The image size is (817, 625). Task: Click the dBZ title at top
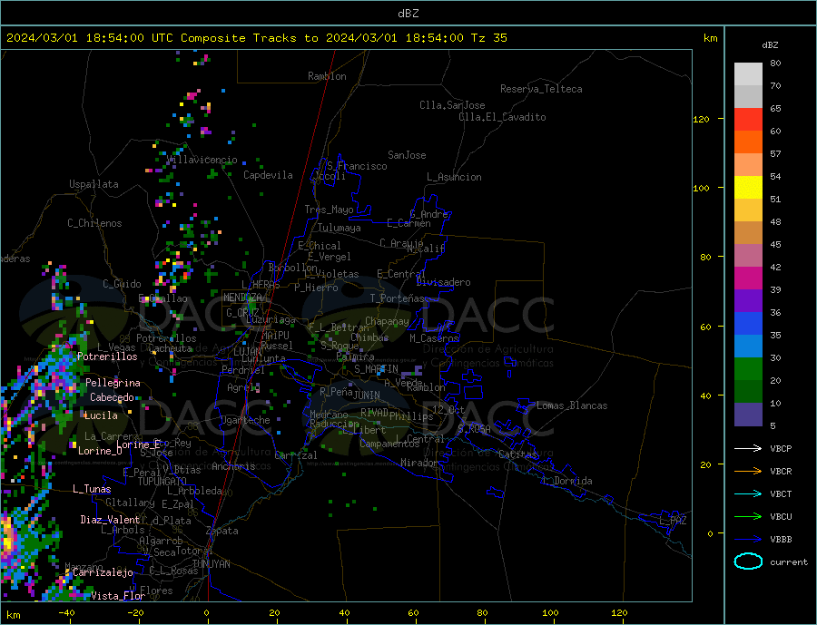(408, 14)
